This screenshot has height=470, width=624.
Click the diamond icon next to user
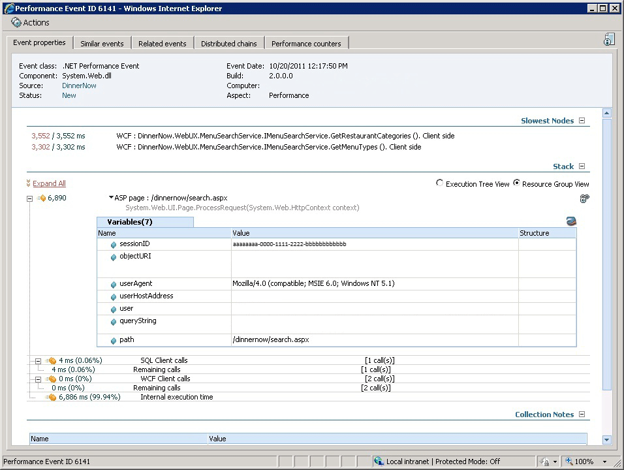coord(114,309)
